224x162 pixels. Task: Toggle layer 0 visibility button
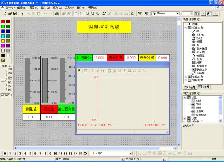click(x=5, y=154)
